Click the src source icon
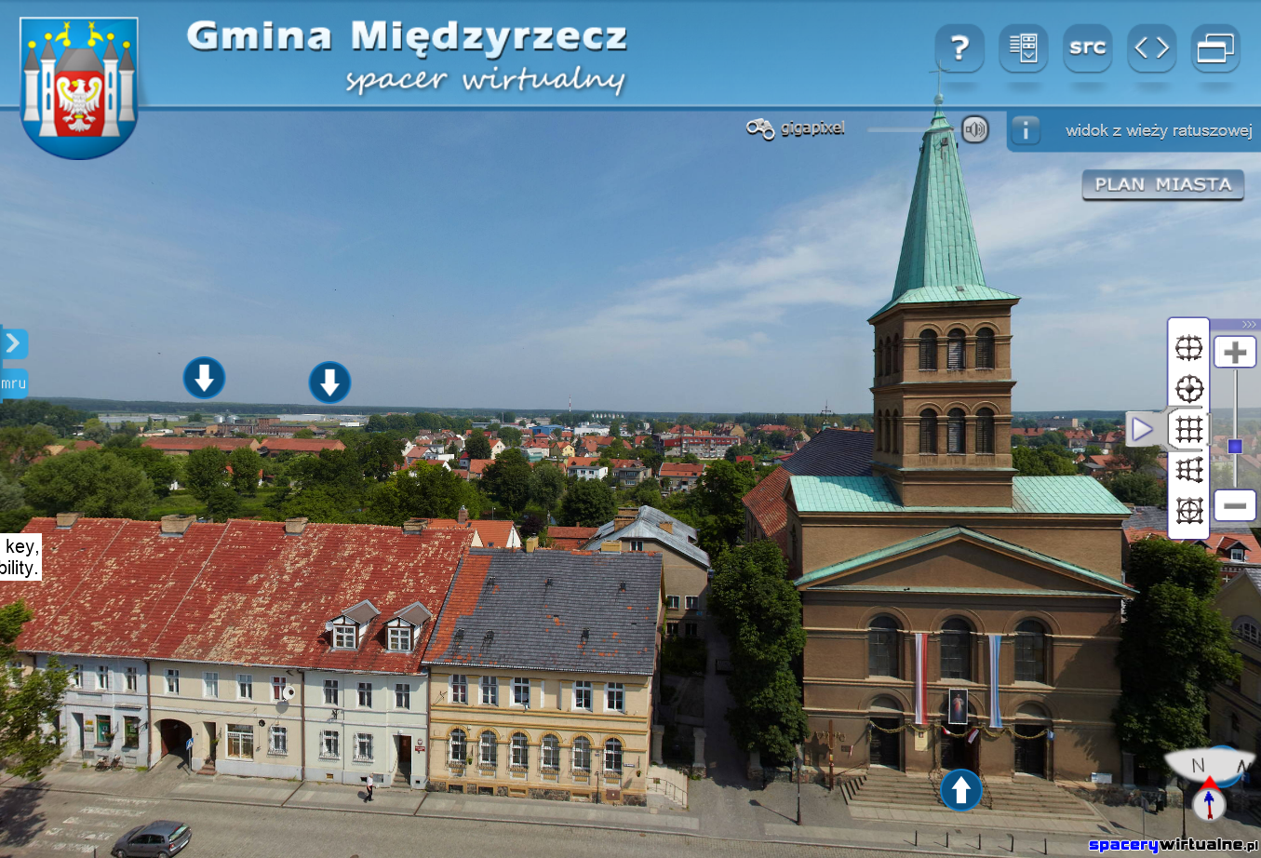 click(1086, 47)
